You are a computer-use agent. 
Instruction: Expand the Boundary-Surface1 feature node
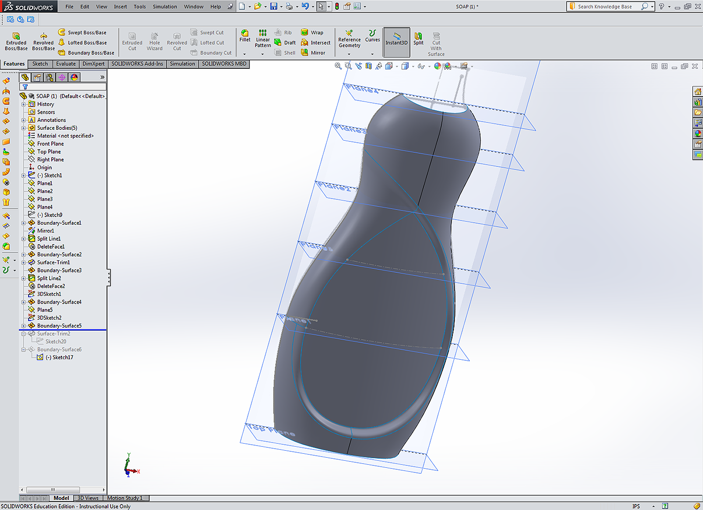coord(24,223)
